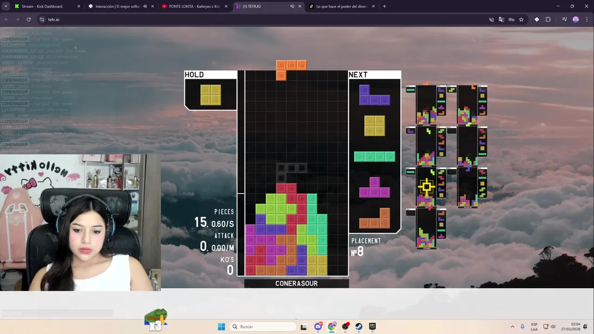
Task: Click the PIECES 15 counter
Action: click(214, 218)
